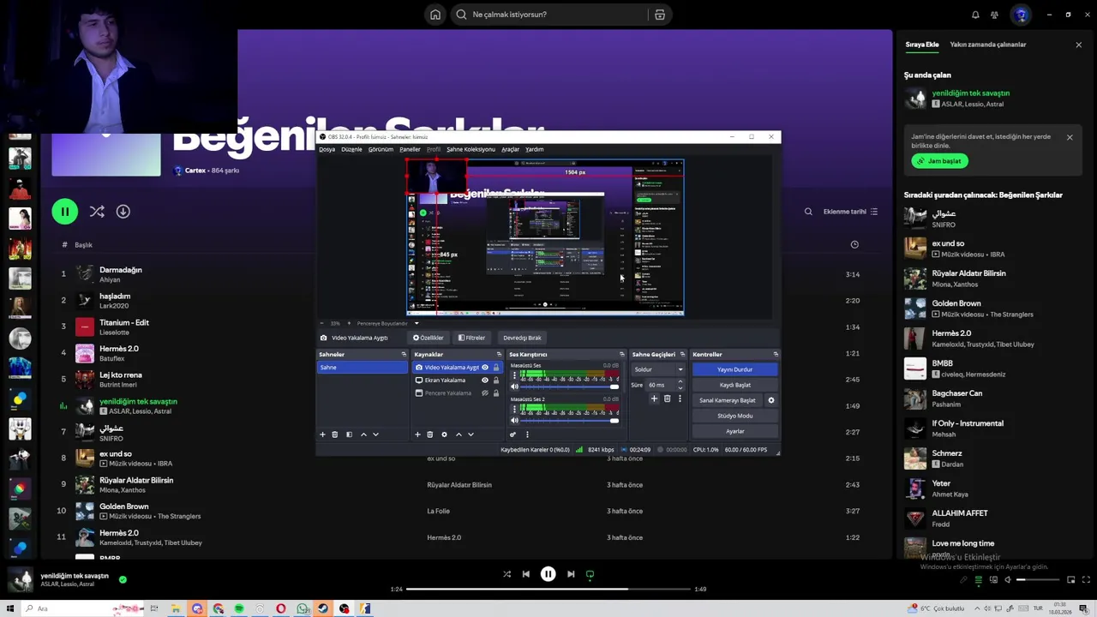Viewport: 1097px width, 617px height.
Task: Add a new source in the Kaynaklar panel
Action: pos(417,434)
